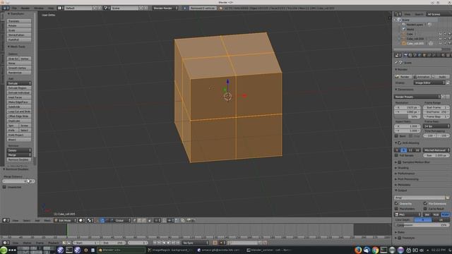The width and height of the screenshot is (452, 254).
Task: Open the Display Image Editor dropdown
Action: pyautogui.click(x=429, y=83)
